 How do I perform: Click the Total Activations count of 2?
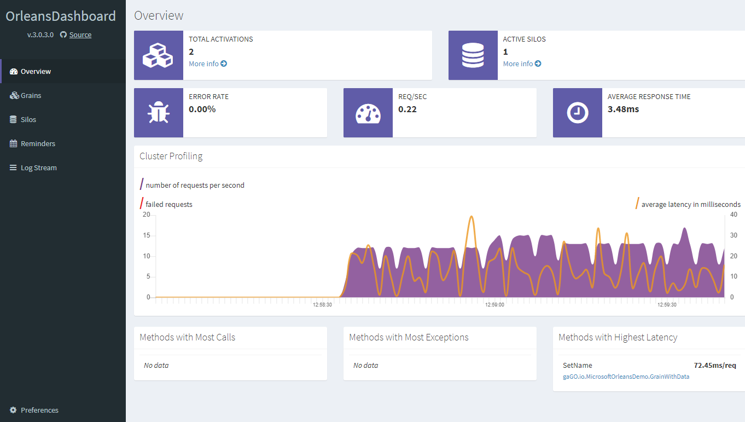coord(191,52)
